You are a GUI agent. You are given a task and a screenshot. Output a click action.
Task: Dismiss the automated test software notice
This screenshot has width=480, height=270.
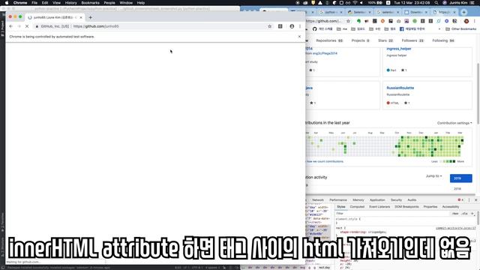pyautogui.click(x=299, y=37)
